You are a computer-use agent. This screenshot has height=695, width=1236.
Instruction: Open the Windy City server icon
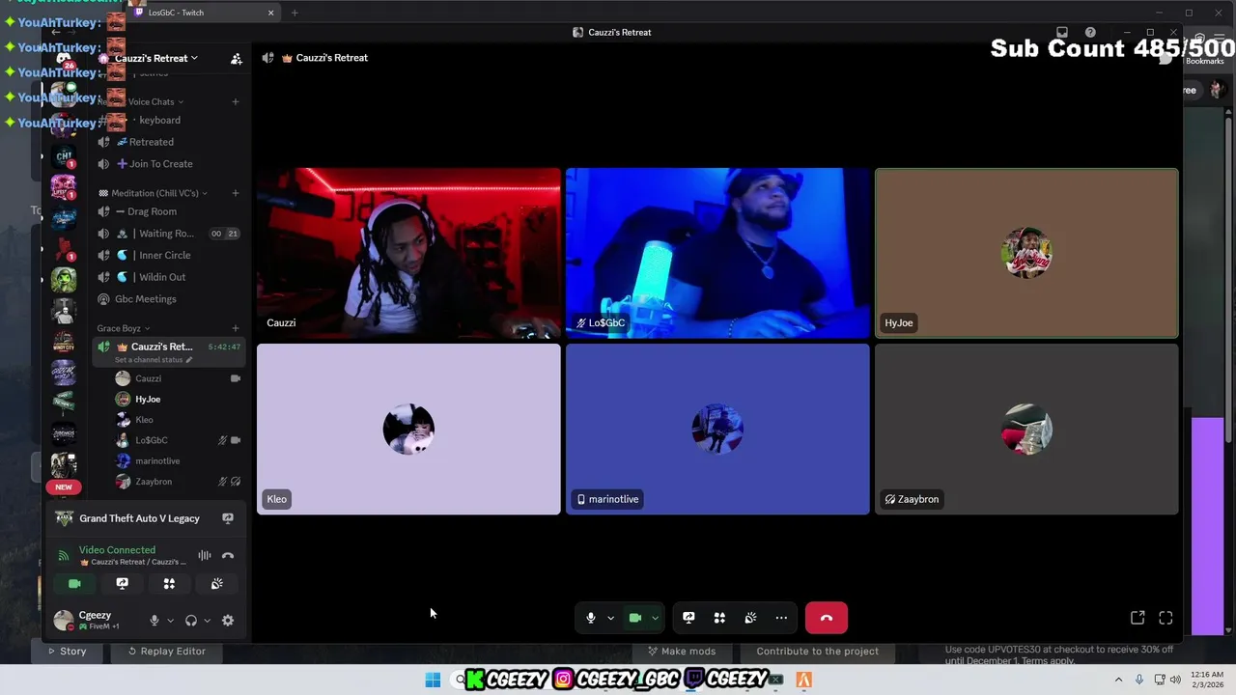64,343
